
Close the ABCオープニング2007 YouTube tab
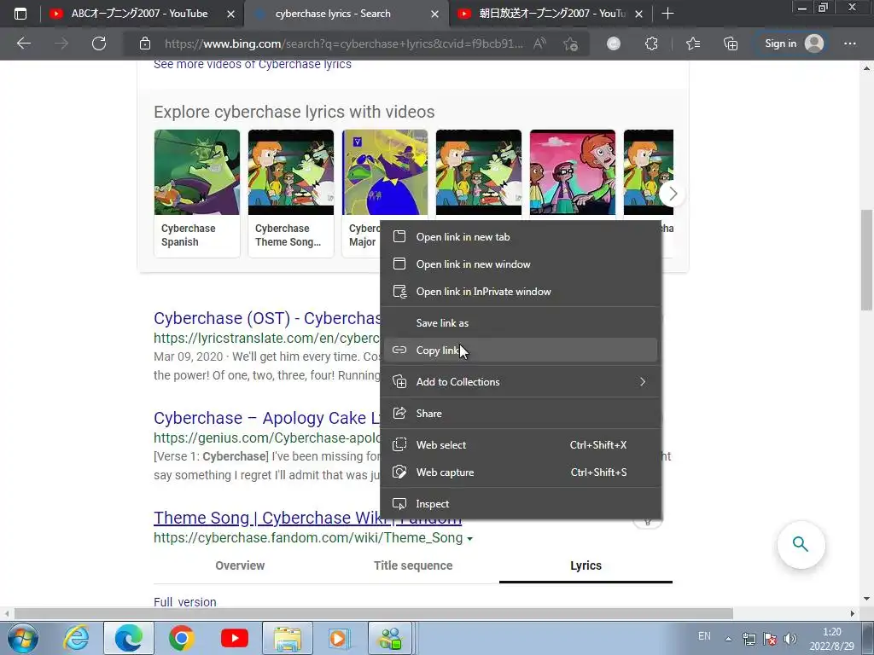pos(230,14)
